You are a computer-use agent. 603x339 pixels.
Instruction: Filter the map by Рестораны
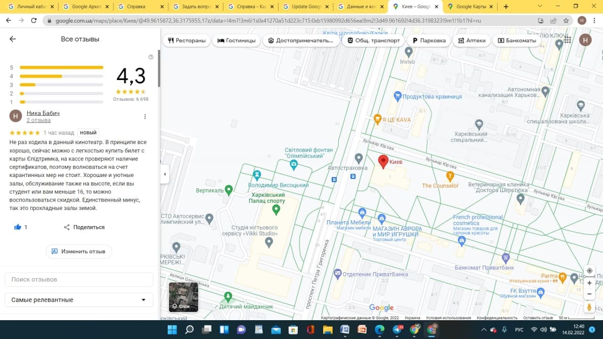click(187, 40)
